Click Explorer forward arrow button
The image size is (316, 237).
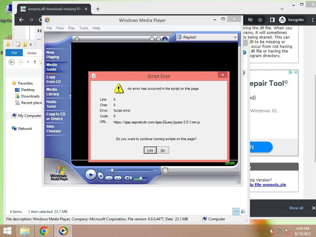click(20, 62)
